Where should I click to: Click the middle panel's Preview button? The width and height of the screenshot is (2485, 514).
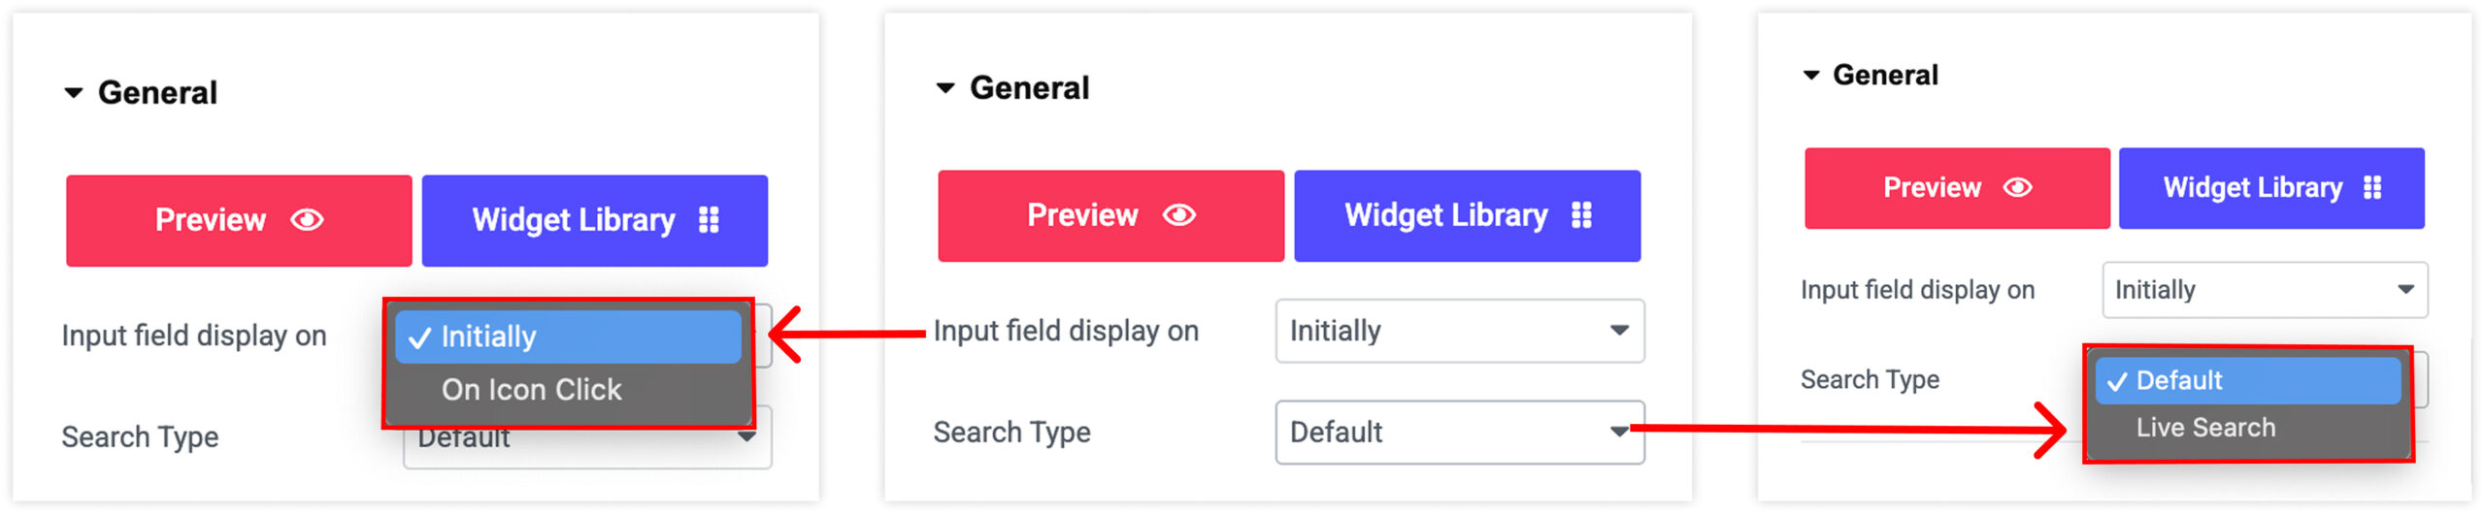(1110, 215)
